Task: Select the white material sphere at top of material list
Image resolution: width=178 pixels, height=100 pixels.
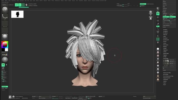Action: pos(158,49)
